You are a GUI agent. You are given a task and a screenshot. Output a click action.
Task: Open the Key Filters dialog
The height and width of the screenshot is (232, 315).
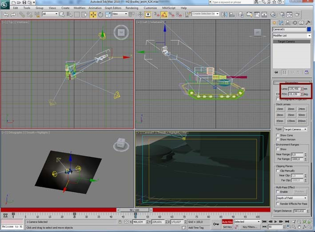250,227
